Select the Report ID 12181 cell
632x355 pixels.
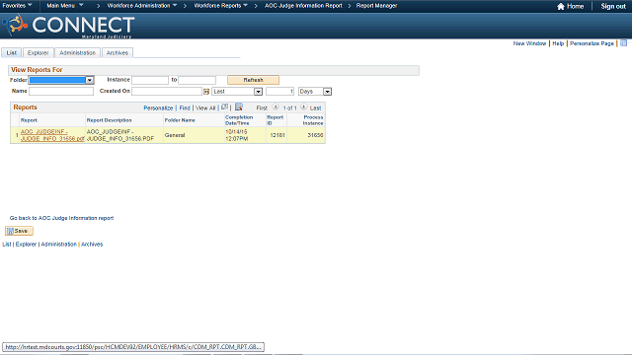[276, 135]
